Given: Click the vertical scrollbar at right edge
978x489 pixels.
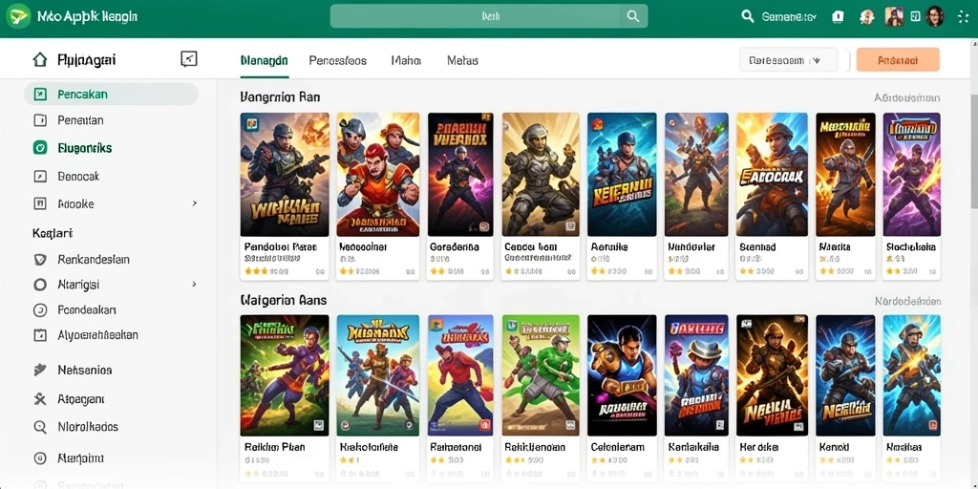Looking at the screenshot, I should pos(973,150).
